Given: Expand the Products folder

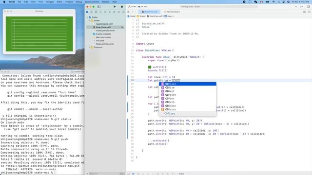Looking at the screenshot, I should [x=90, y=48].
